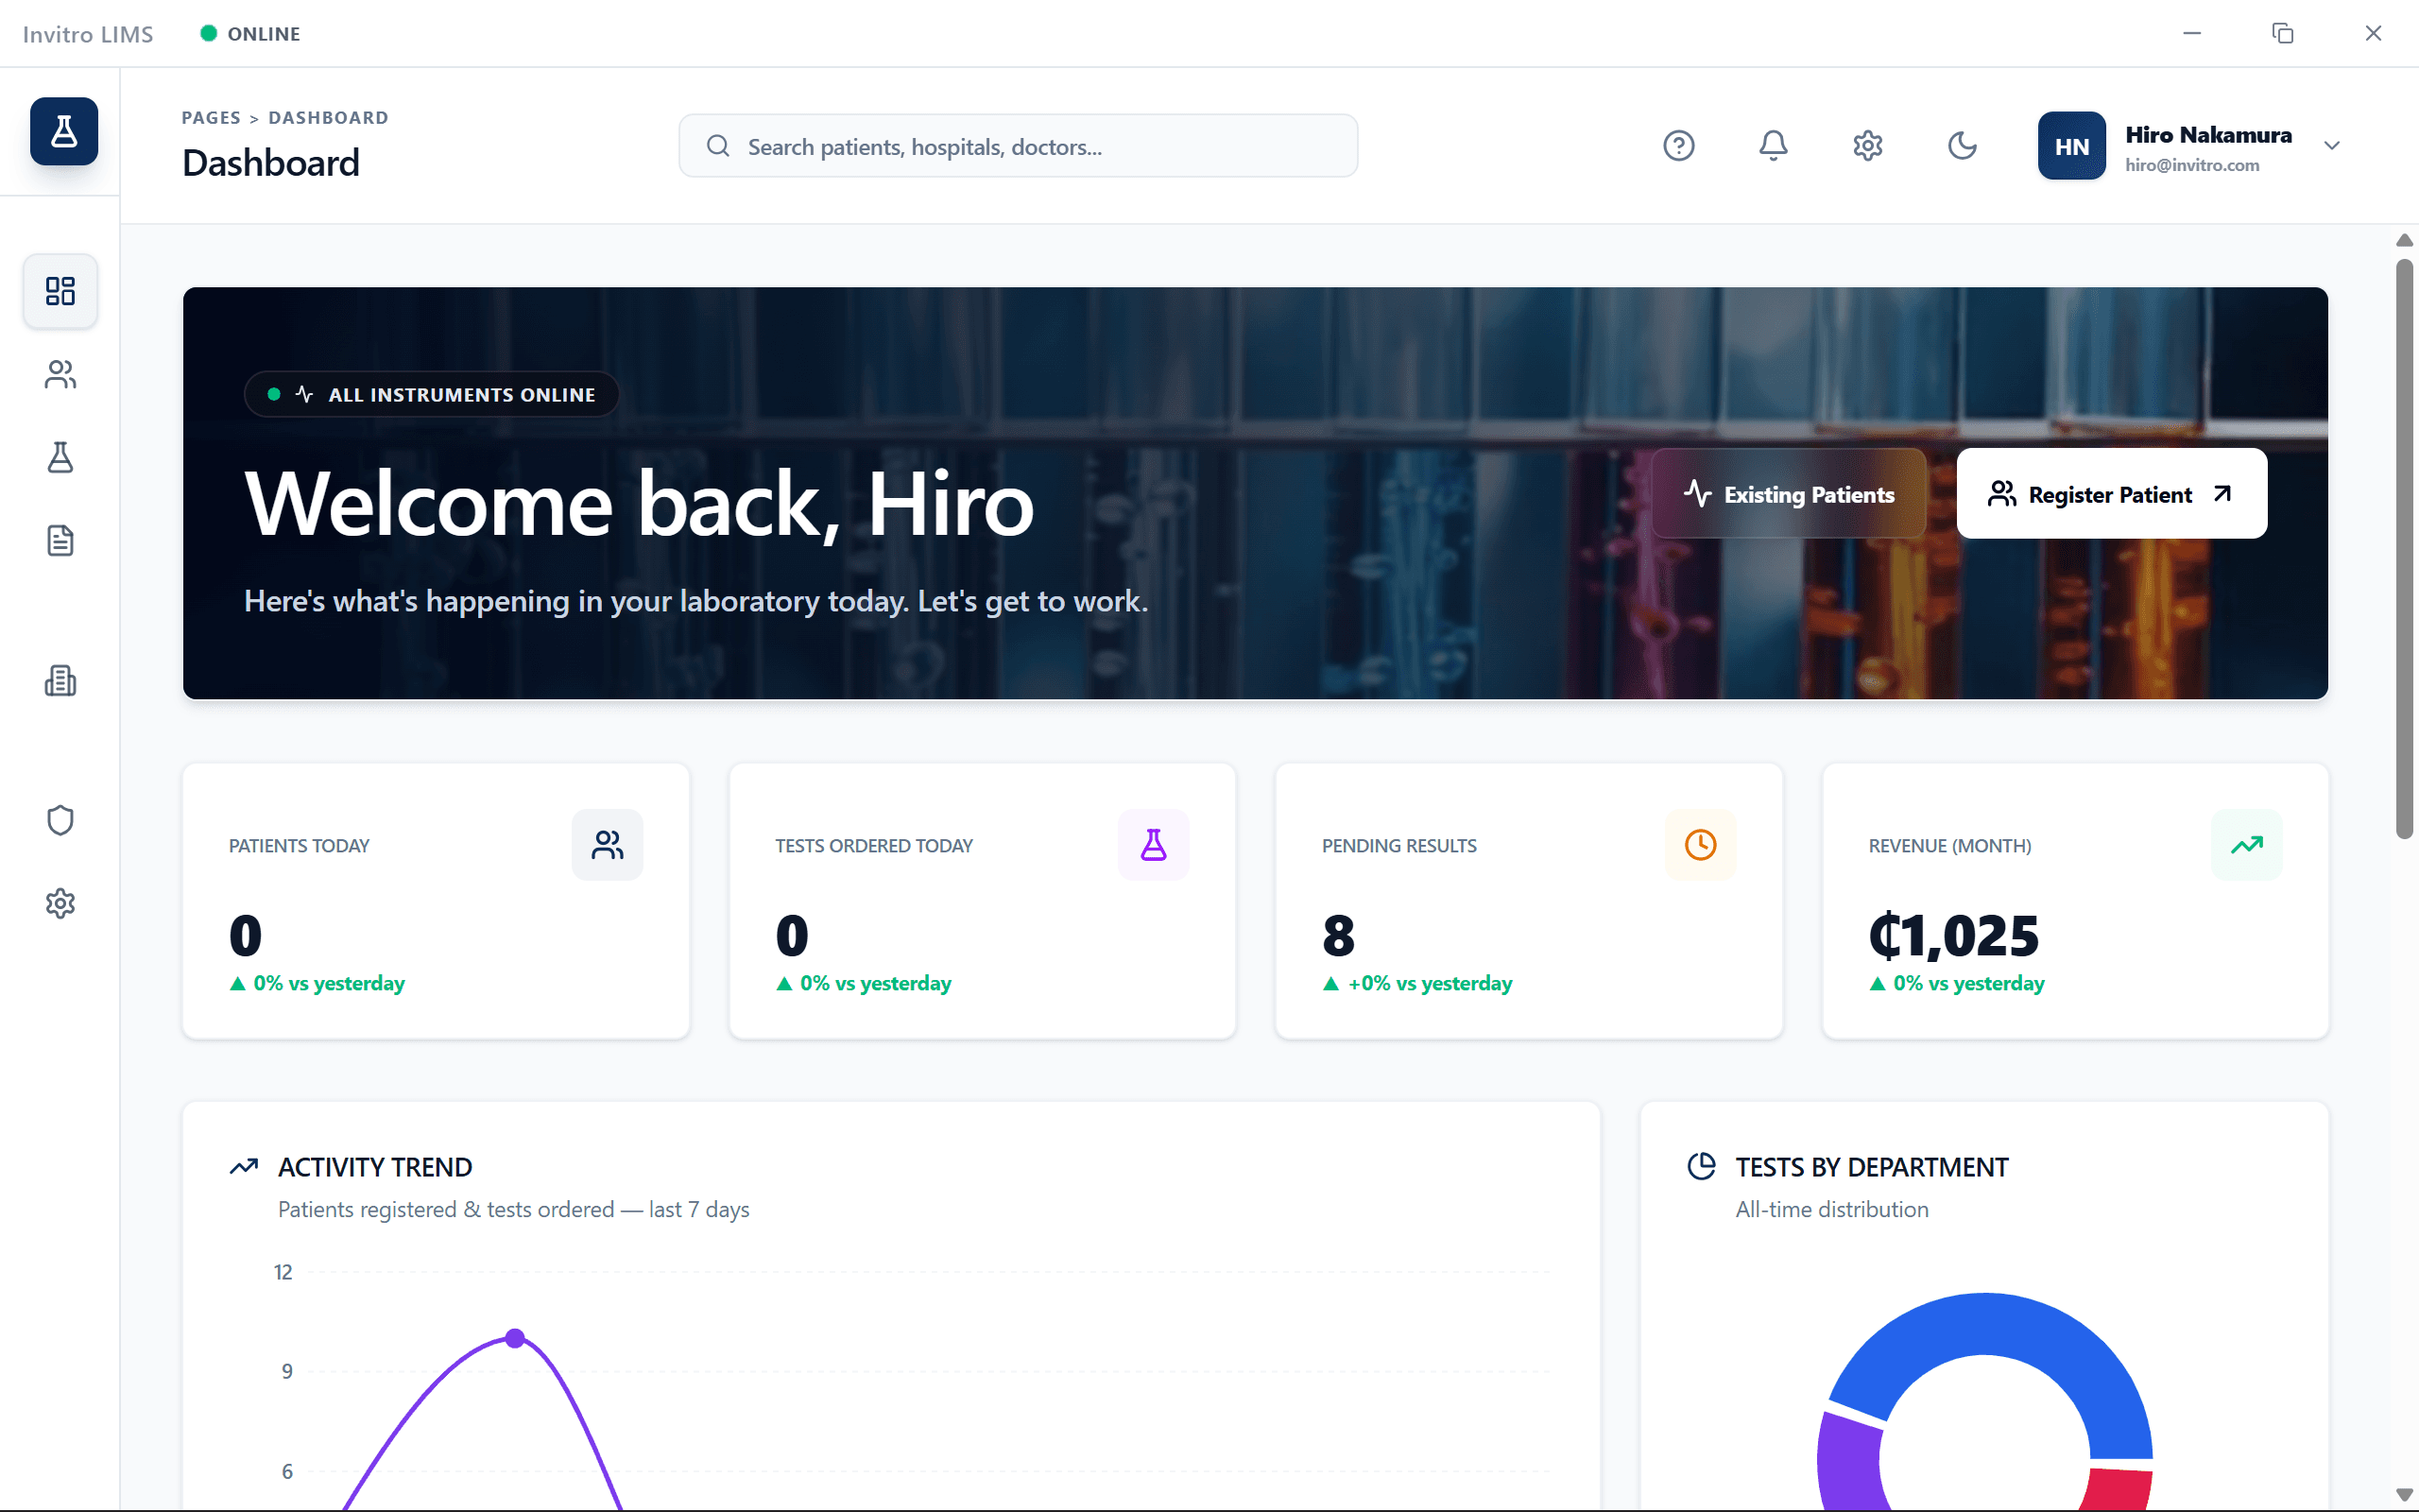Open notifications bell icon

coord(1774,146)
